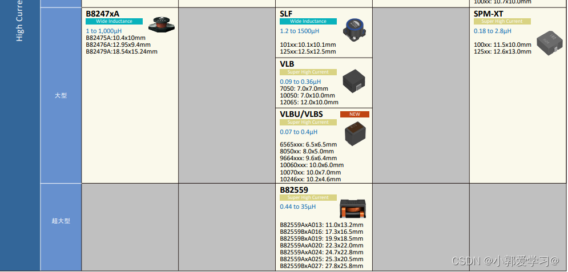Click the Super High Current tag under VLB
Viewport: 568px width, 272px height.
[308, 72]
